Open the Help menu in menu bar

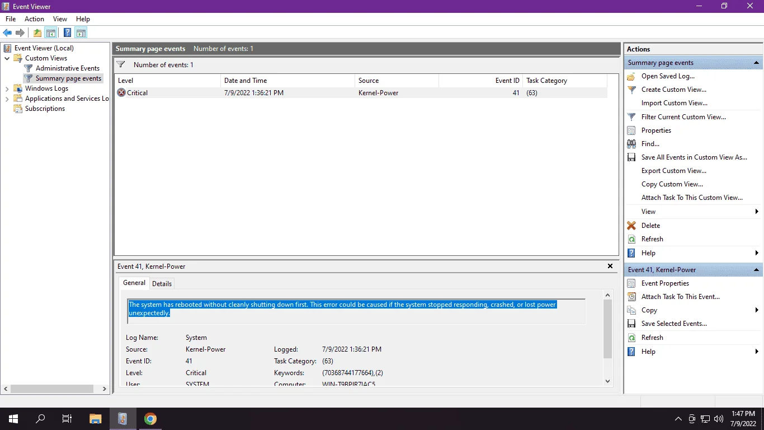[83, 19]
